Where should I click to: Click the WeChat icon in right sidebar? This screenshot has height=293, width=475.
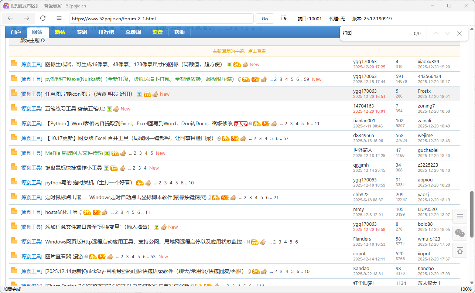[x=460, y=233]
